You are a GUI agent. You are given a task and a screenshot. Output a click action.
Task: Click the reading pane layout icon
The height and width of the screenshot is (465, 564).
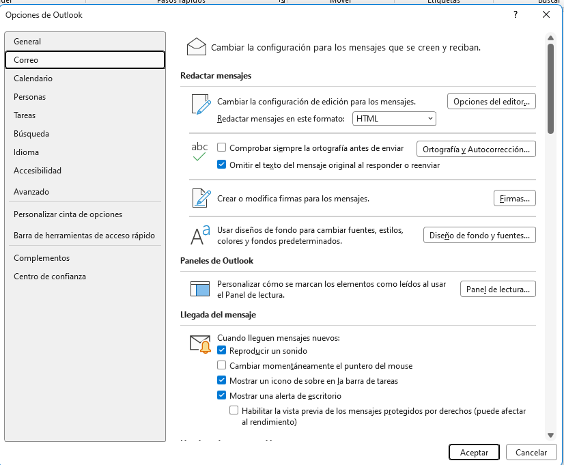click(200, 289)
